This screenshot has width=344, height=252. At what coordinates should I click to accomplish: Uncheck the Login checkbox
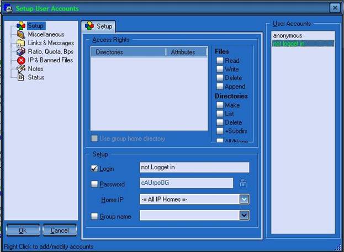coord(94,168)
